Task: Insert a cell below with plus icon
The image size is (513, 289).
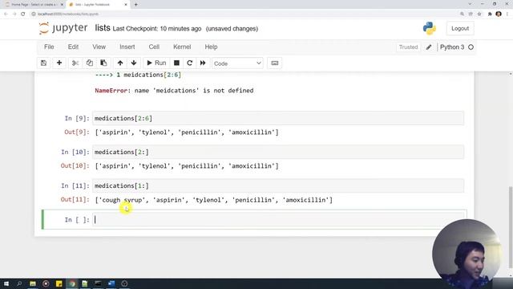Action: [x=59, y=63]
